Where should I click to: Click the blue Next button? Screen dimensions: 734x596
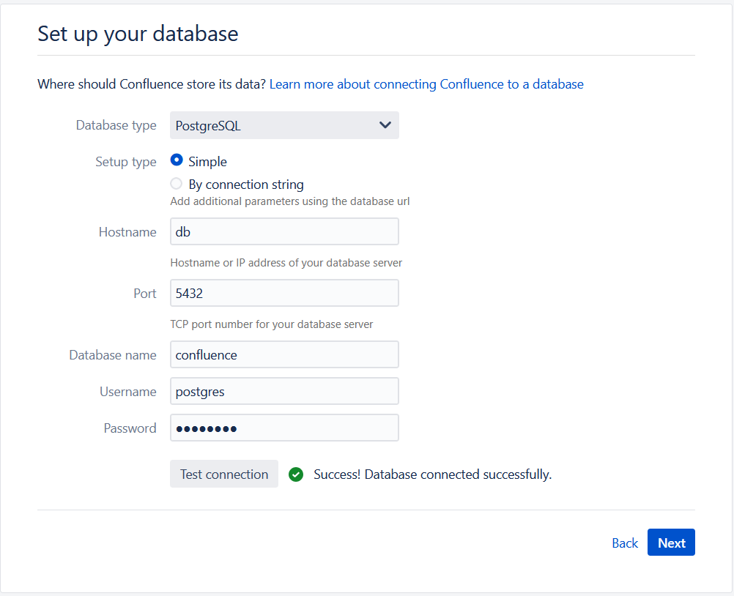pos(671,543)
